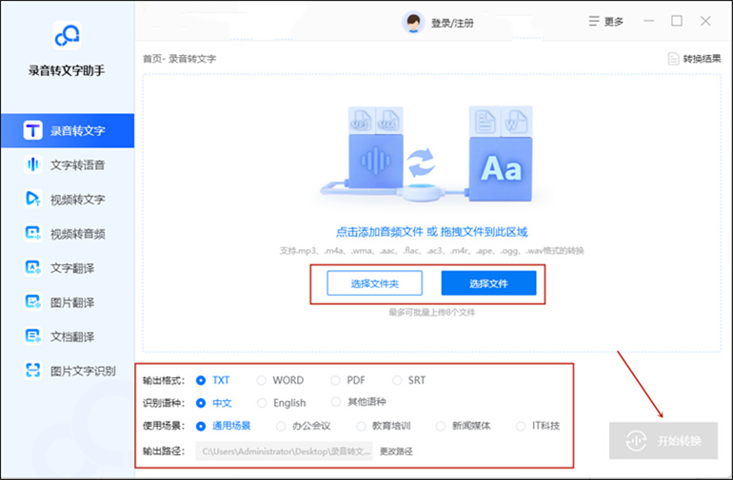
Task: Click the 视频转音频 sidebar icon
Action: click(x=32, y=233)
